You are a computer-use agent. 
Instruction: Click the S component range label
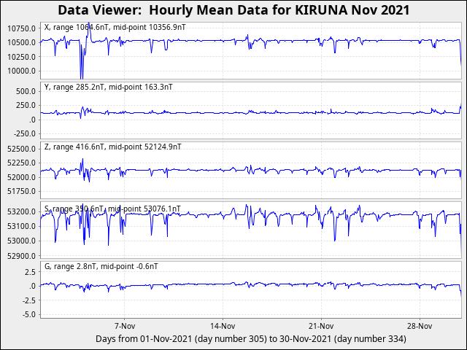(112, 209)
